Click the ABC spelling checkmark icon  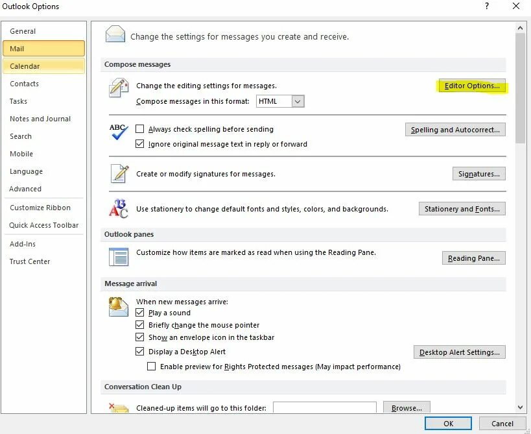pos(119,132)
